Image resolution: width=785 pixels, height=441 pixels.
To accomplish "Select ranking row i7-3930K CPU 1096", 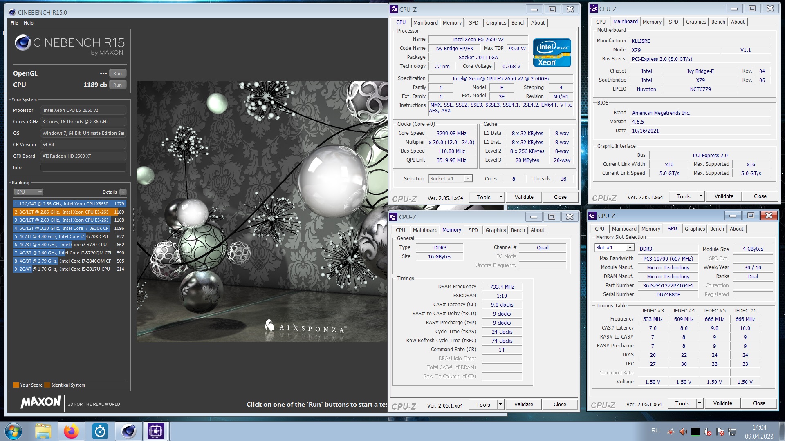I will point(70,228).
